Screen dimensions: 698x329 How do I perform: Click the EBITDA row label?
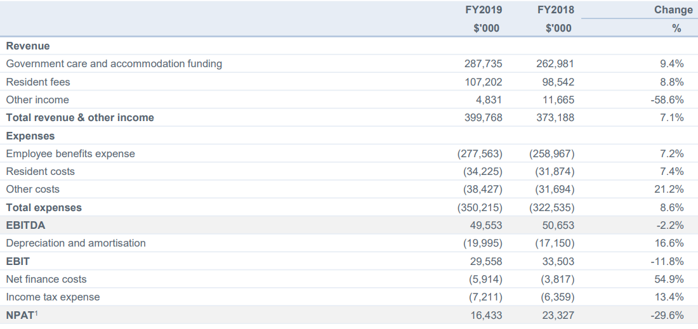coord(25,225)
